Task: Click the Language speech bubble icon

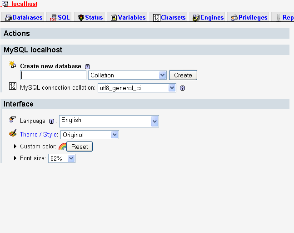Action: click(13, 119)
